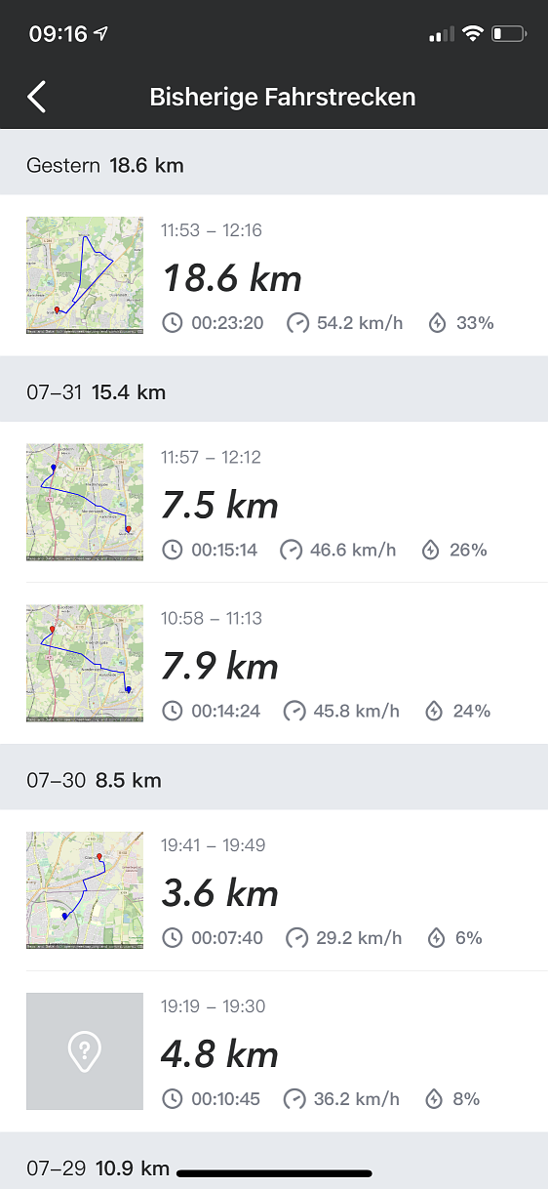548x1189 pixels.
Task: Click the Bisherige Fahrstrecken title
Action: pyautogui.click(x=283, y=98)
